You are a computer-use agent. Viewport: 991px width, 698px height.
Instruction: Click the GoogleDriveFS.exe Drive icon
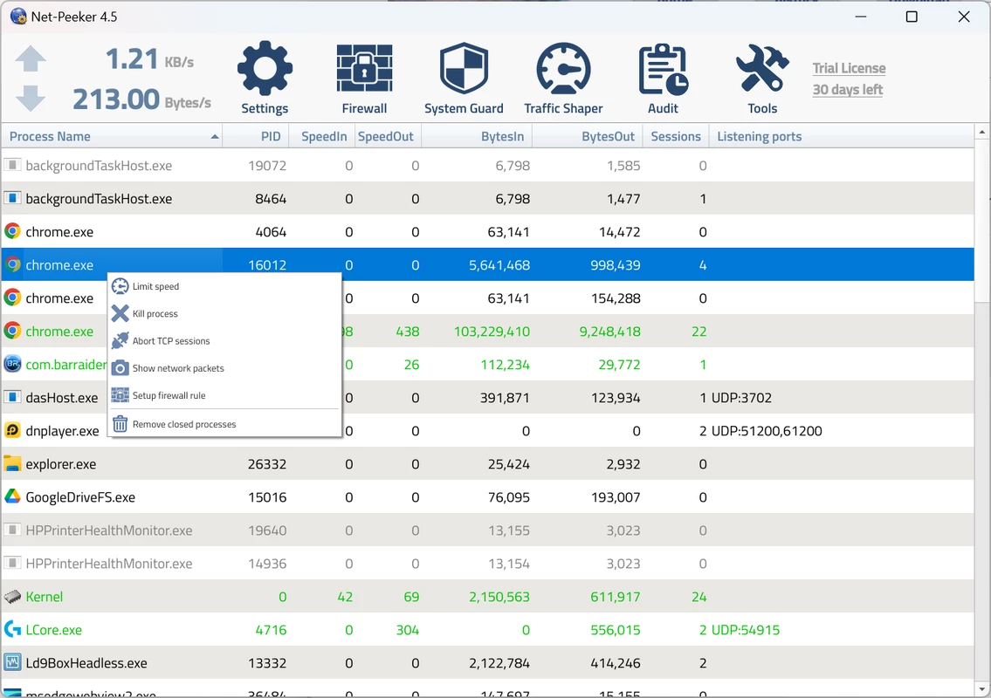click(12, 496)
